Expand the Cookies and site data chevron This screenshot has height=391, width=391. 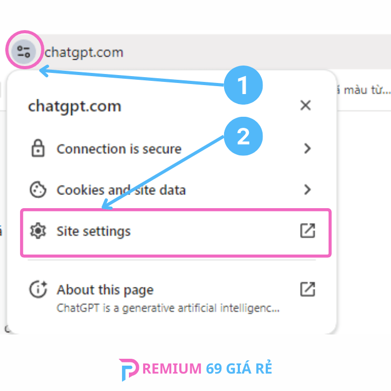click(308, 190)
